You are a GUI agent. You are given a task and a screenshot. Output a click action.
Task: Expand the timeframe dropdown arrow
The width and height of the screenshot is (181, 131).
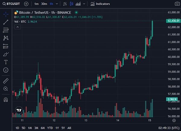tap(57, 4)
